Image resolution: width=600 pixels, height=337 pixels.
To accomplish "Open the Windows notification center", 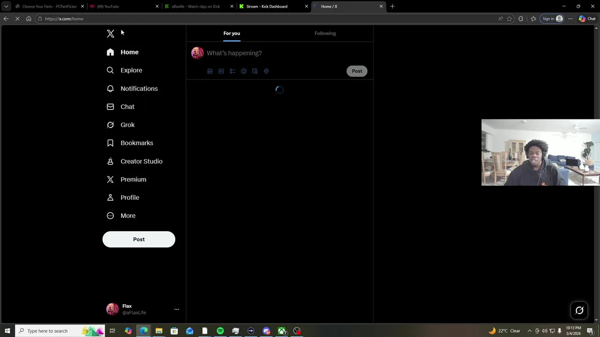I will [590, 331].
